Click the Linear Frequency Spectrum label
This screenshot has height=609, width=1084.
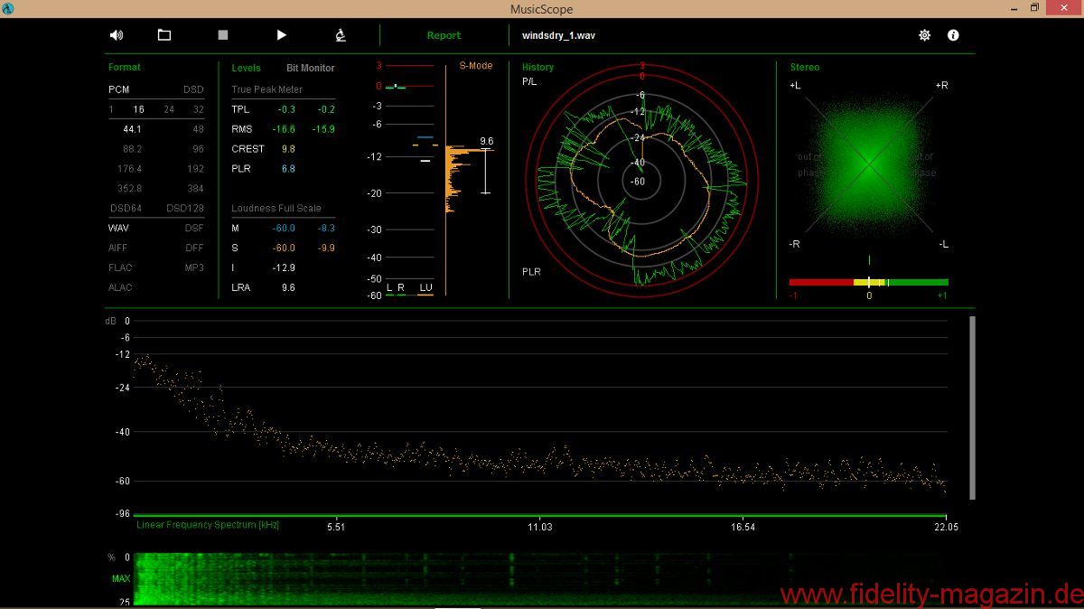[207, 525]
